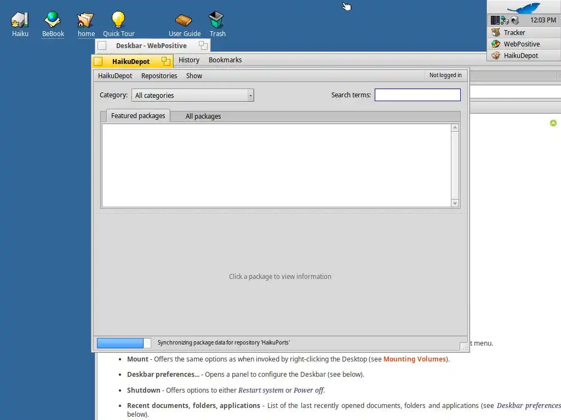The width and height of the screenshot is (561, 420).
Task: Click the 'Mount' bold text in page
Action: (138, 359)
